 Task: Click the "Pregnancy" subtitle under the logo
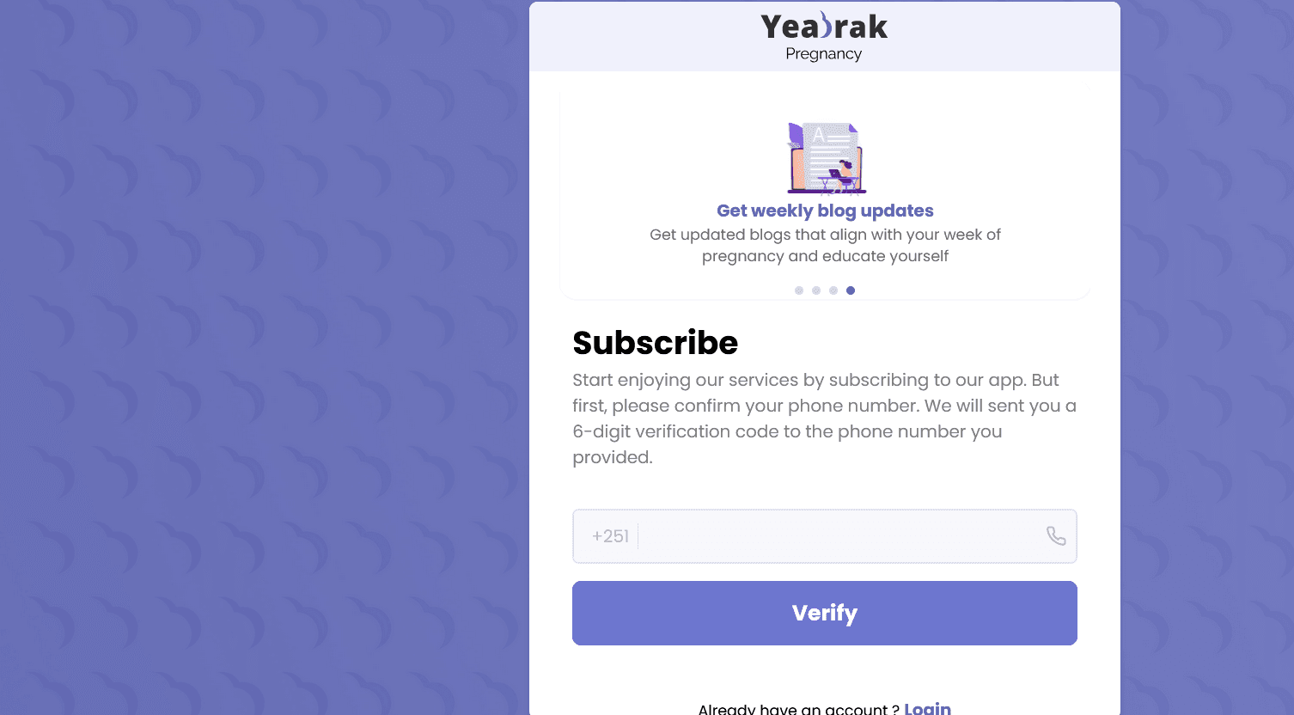pyautogui.click(x=823, y=54)
